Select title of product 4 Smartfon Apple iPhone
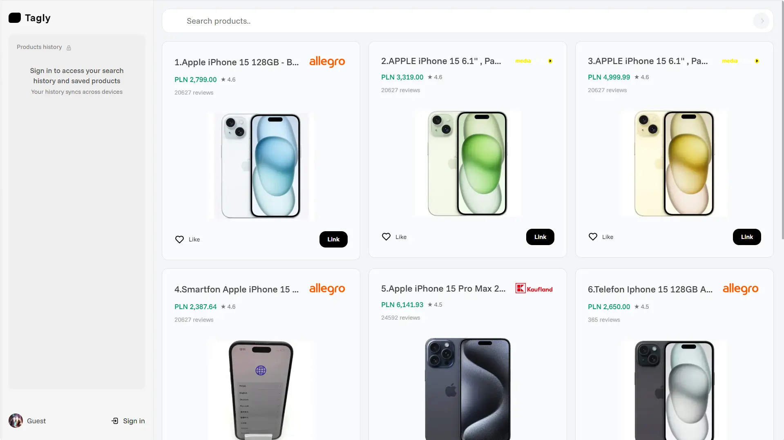784x440 pixels. pos(237,289)
